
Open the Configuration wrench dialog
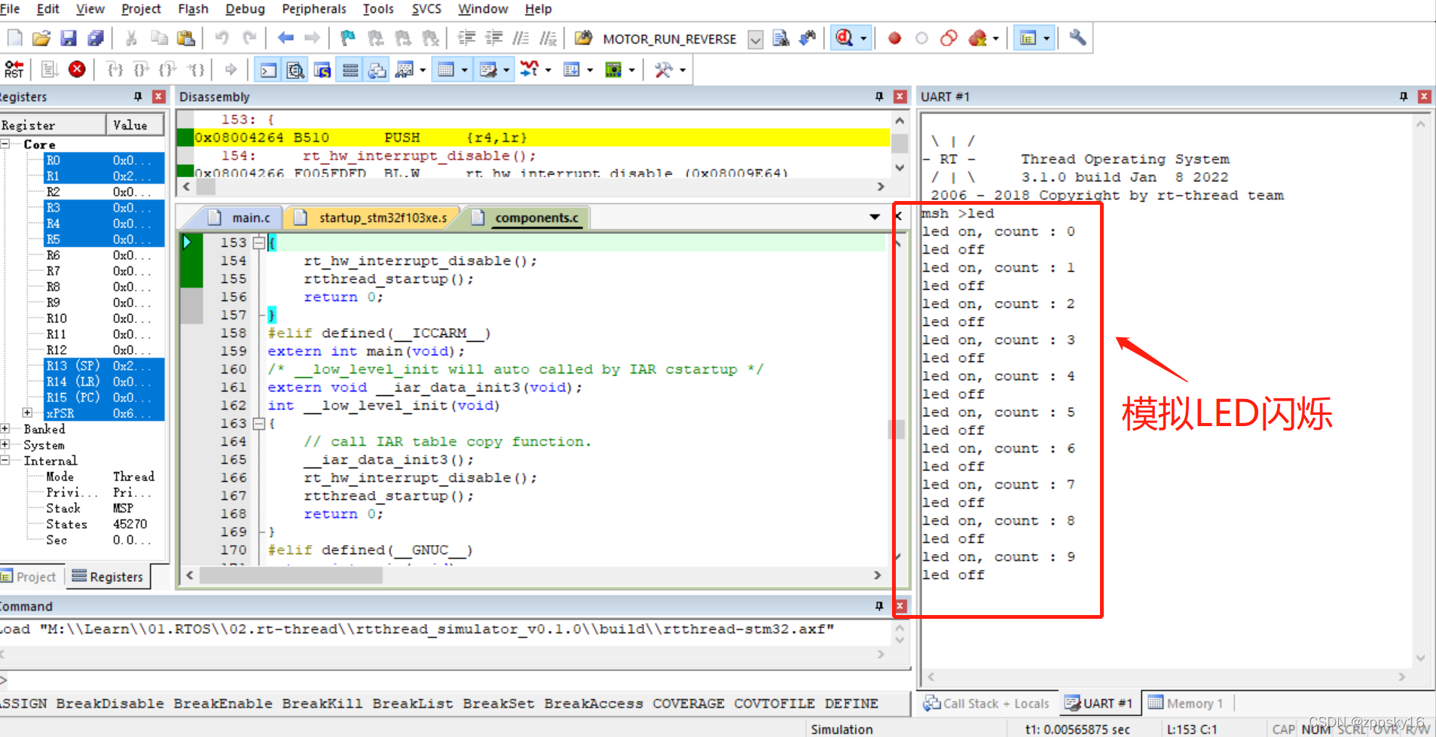click(1077, 38)
